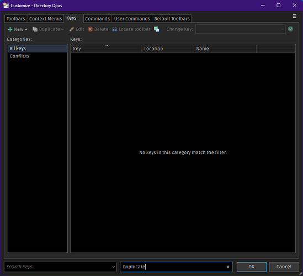Select the Keys tab

coord(73,18)
